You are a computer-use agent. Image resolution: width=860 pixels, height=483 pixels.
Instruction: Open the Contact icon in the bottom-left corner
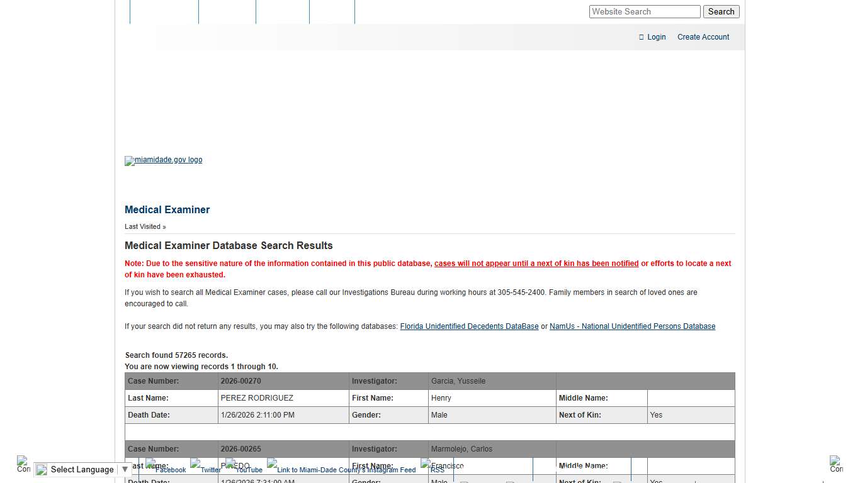click(x=23, y=464)
